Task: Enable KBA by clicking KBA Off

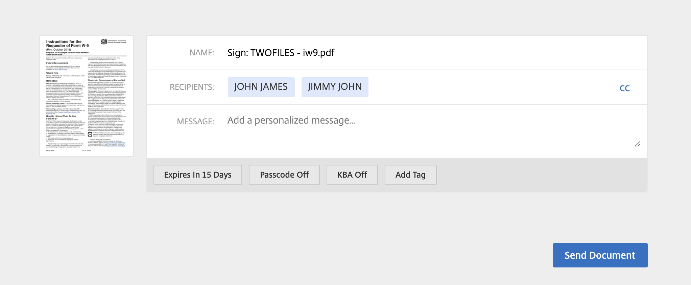Action: 352,175
